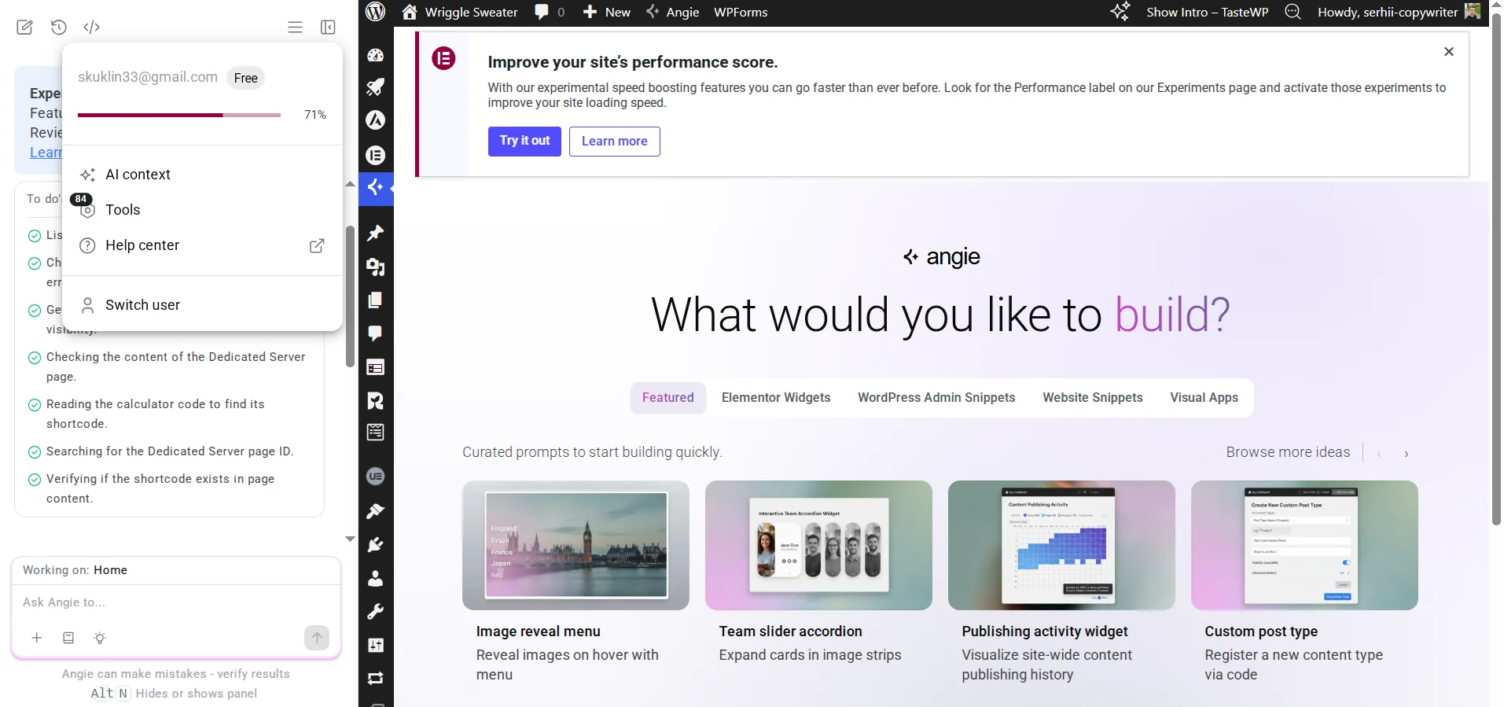Open the Custom post type thumbnail
The width and height of the screenshot is (1504, 707).
1304,545
